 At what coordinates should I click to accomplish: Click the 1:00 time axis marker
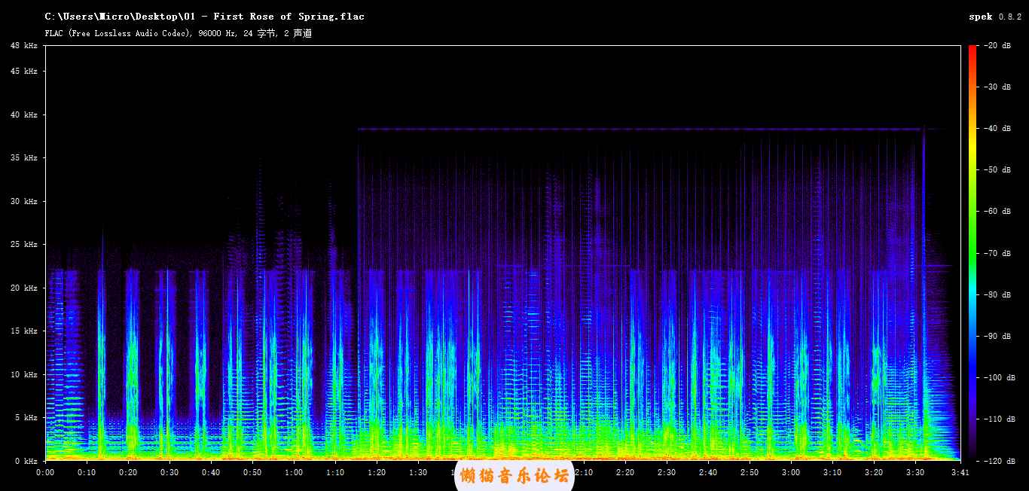pos(294,472)
